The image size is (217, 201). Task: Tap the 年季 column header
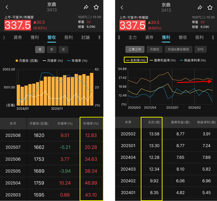click(x=128, y=122)
